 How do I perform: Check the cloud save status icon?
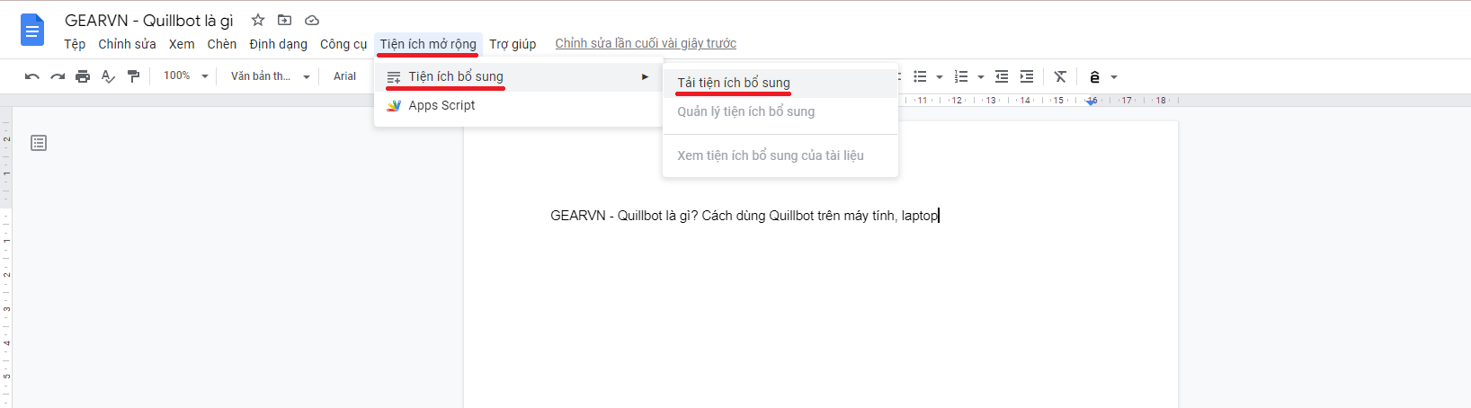[312, 20]
